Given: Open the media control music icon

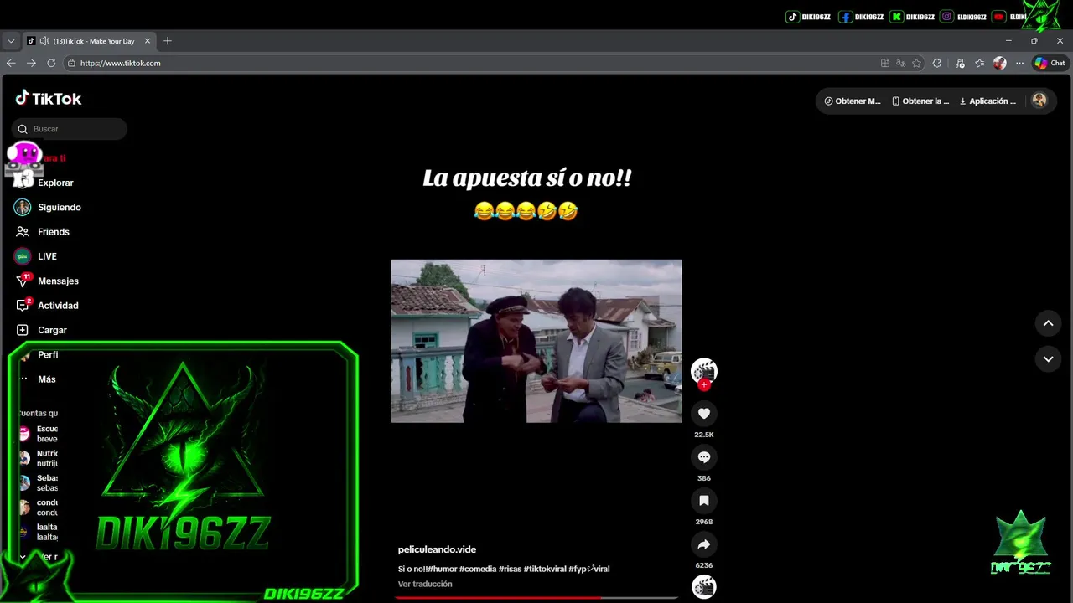Looking at the screenshot, I should pyautogui.click(x=960, y=63).
